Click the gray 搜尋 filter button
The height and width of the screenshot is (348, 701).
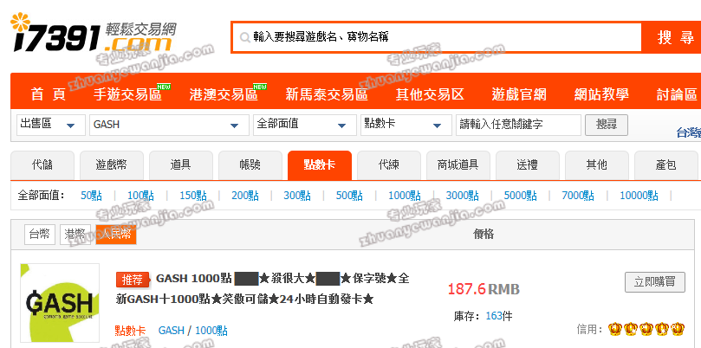[607, 125]
